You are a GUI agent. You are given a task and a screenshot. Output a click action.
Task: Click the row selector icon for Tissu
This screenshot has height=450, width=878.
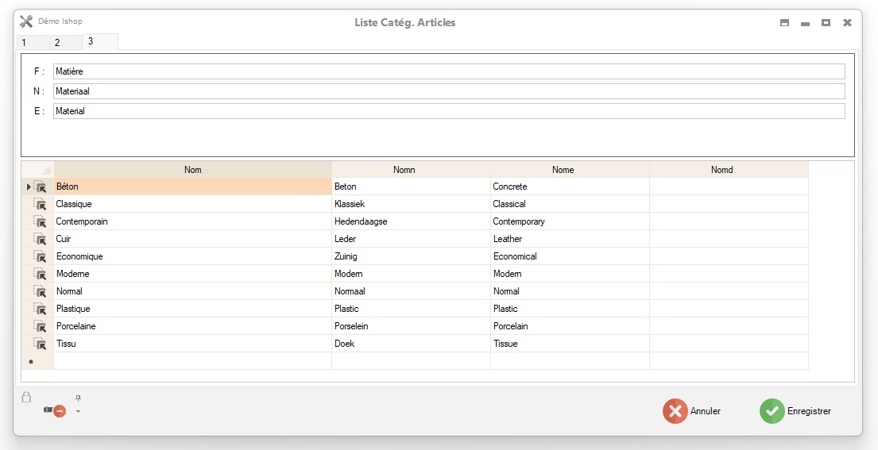pyautogui.click(x=40, y=344)
